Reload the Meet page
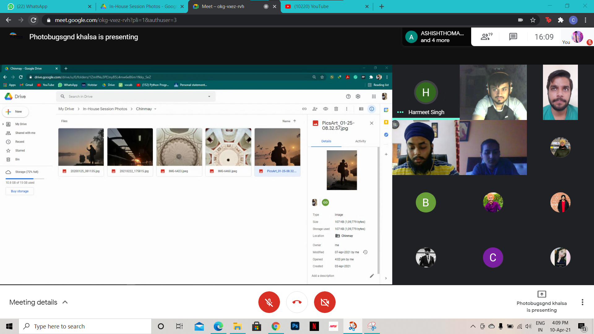This screenshot has height=334, width=594. (x=33, y=20)
